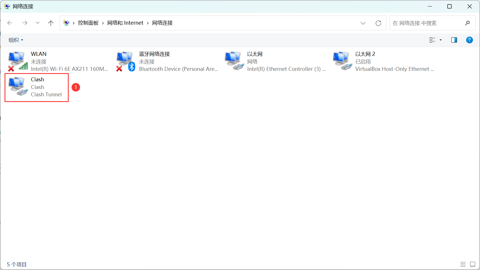Click the Clash Tunnel description text
Screen dimensions: 480x270
(46, 94)
